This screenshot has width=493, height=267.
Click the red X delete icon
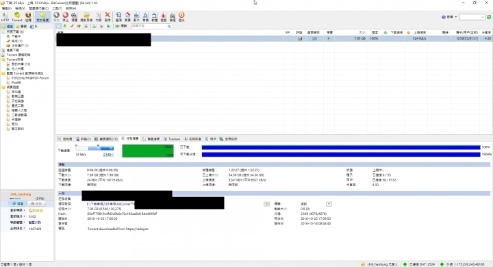(108, 16)
